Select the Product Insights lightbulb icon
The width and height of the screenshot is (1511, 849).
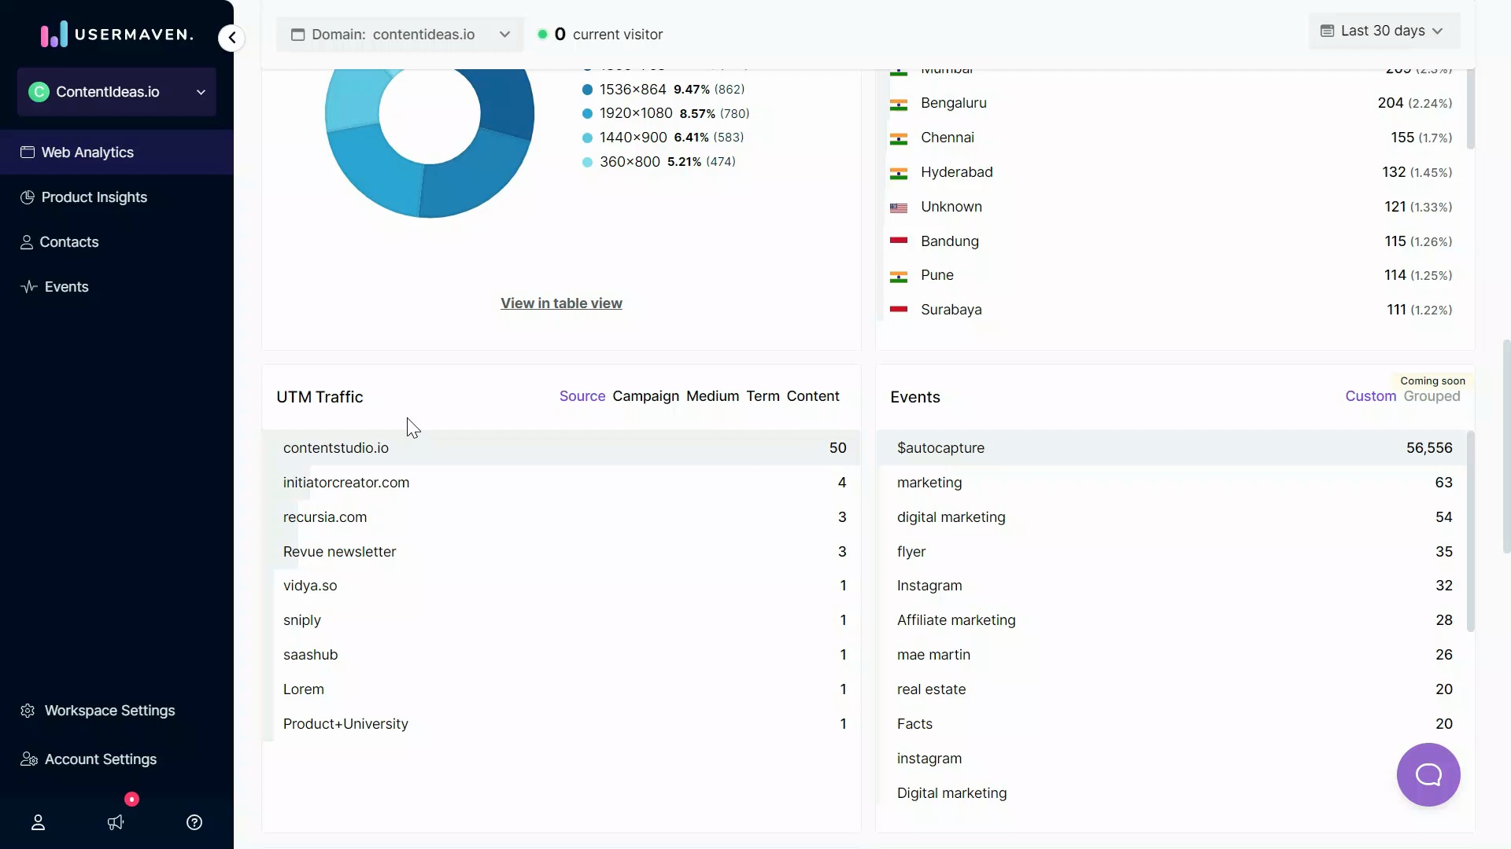point(28,197)
